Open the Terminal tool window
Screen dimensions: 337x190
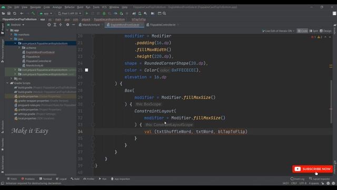[x=46, y=179]
